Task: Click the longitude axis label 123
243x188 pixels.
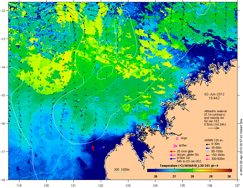Action: (x=128, y=185)
